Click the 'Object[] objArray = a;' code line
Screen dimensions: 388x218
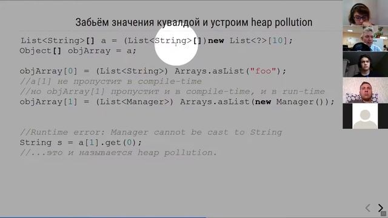tap(78, 51)
